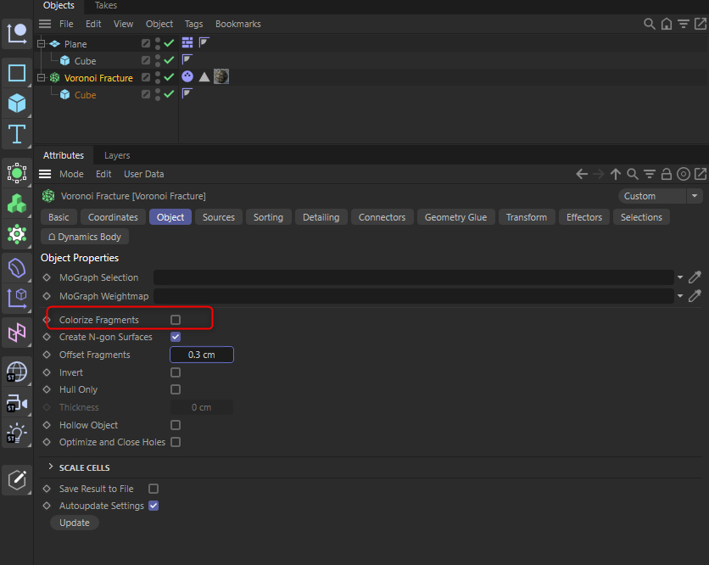The height and width of the screenshot is (565, 709).
Task: Click the material tag thumbnail on Voronoi Fracture
Action: (221, 76)
